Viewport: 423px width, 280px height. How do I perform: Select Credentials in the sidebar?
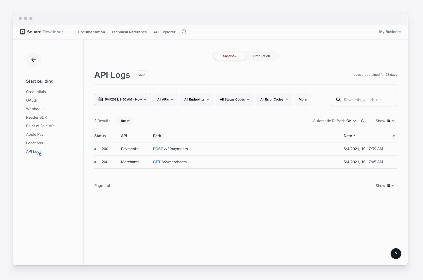(x=36, y=92)
